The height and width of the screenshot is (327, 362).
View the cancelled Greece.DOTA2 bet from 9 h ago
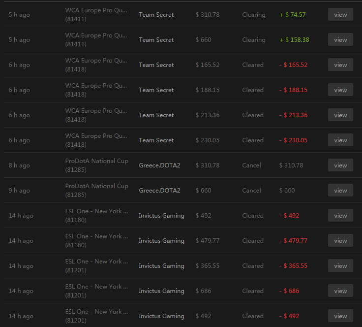click(340, 190)
